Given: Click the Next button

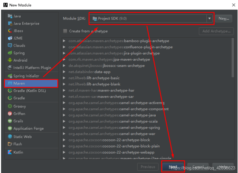Looking at the screenshot, I should tap(173, 167).
